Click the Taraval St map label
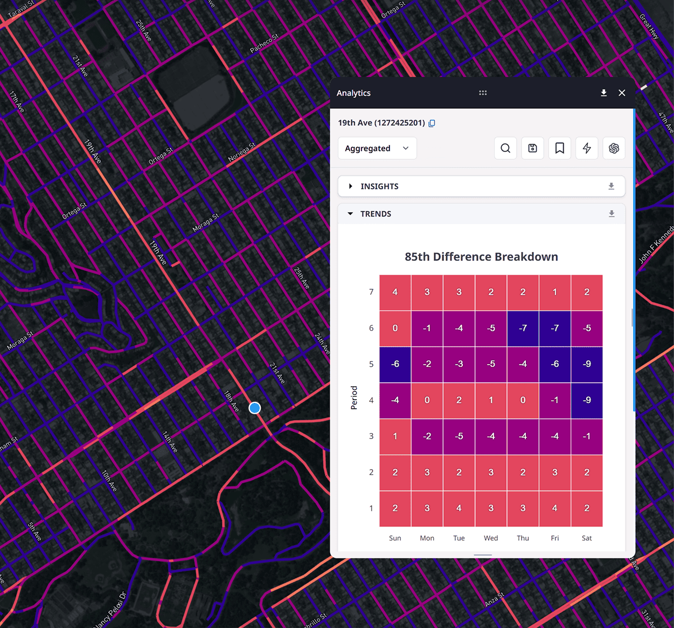Image resolution: width=674 pixels, height=628 pixels. 21,9
